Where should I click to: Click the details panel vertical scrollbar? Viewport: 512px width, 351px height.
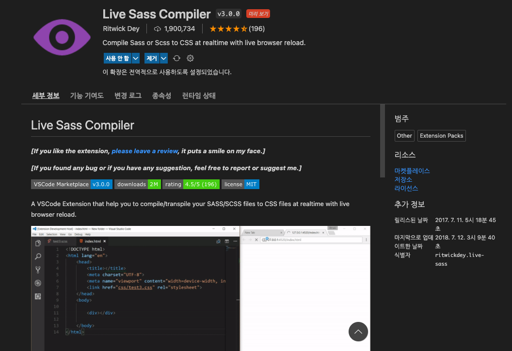pyautogui.click(x=383, y=141)
